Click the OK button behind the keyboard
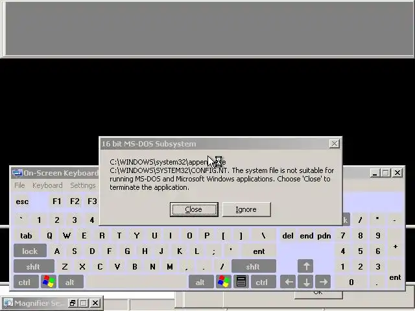The width and height of the screenshot is (415, 311). point(318,294)
